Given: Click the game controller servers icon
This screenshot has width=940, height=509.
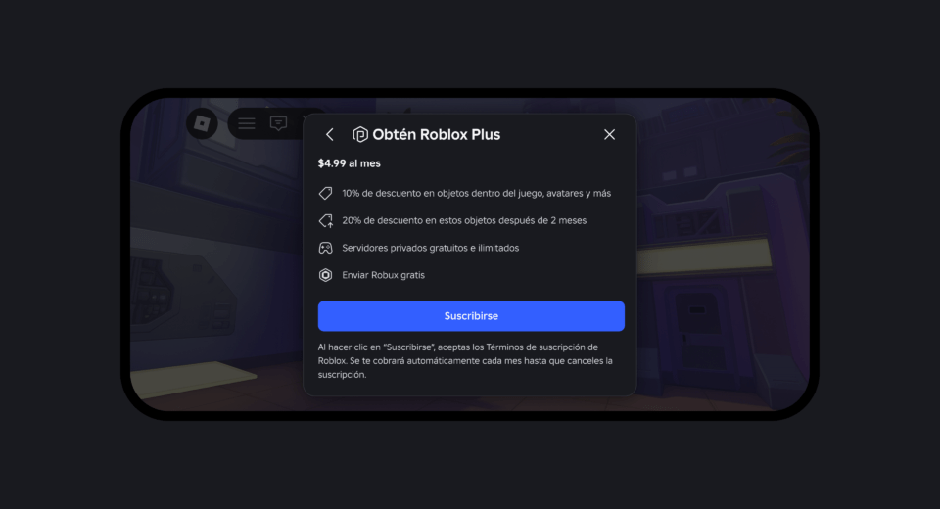Looking at the screenshot, I should coord(325,248).
